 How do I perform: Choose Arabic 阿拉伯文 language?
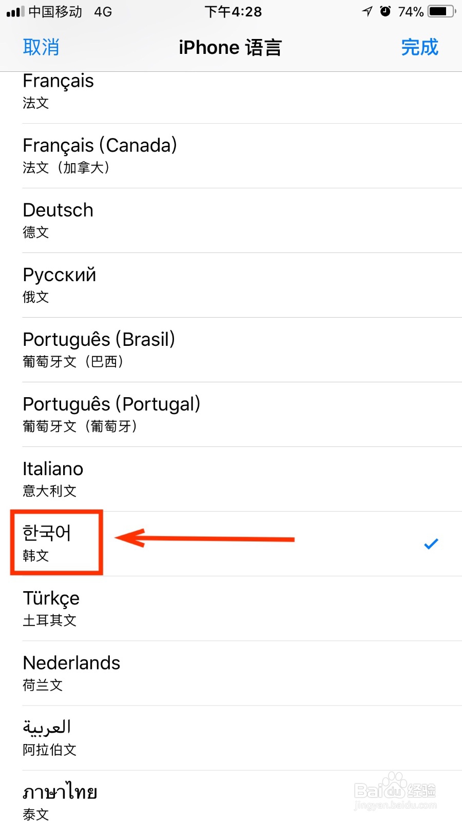point(231,738)
